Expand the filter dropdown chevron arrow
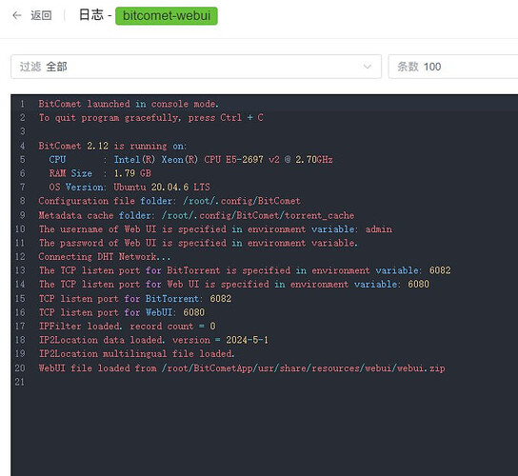The width and height of the screenshot is (518, 476). (x=367, y=67)
